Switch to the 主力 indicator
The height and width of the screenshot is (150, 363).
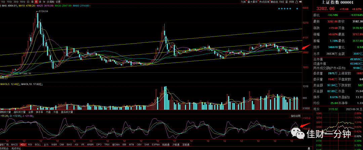coord(46,145)
